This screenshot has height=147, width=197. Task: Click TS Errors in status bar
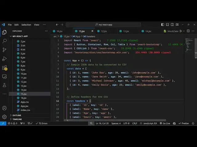pos(42,123)
